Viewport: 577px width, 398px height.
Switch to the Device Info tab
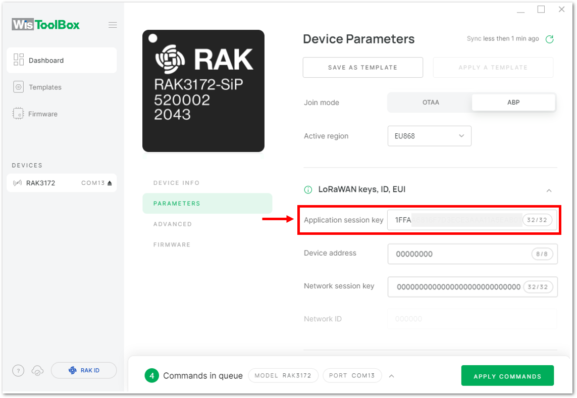pos(176,183)
